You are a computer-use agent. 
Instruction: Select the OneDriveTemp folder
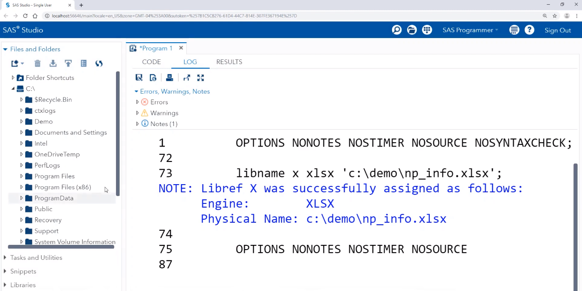coord(57,154)
